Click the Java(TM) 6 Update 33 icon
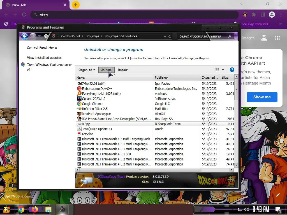Screen dimensions: 287x215 click(x=79, y=129)
